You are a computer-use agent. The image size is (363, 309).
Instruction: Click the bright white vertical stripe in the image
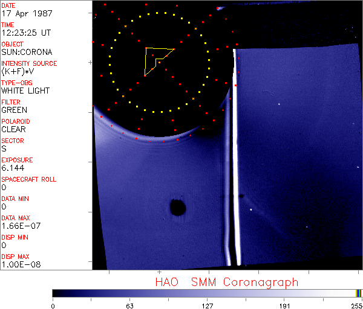[x=237, y=157]
